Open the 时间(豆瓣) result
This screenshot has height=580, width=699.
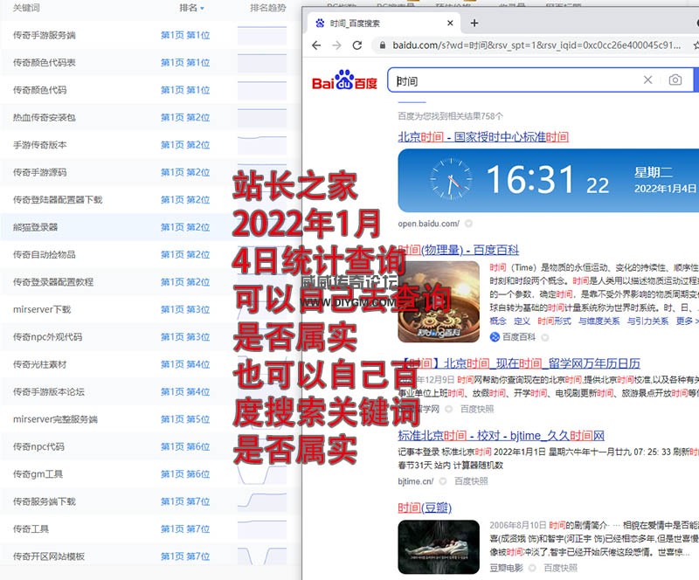coord(425,507)
